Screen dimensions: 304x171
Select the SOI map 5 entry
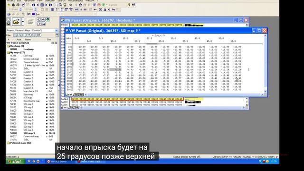pyautogui.click(x=29, y=120)
